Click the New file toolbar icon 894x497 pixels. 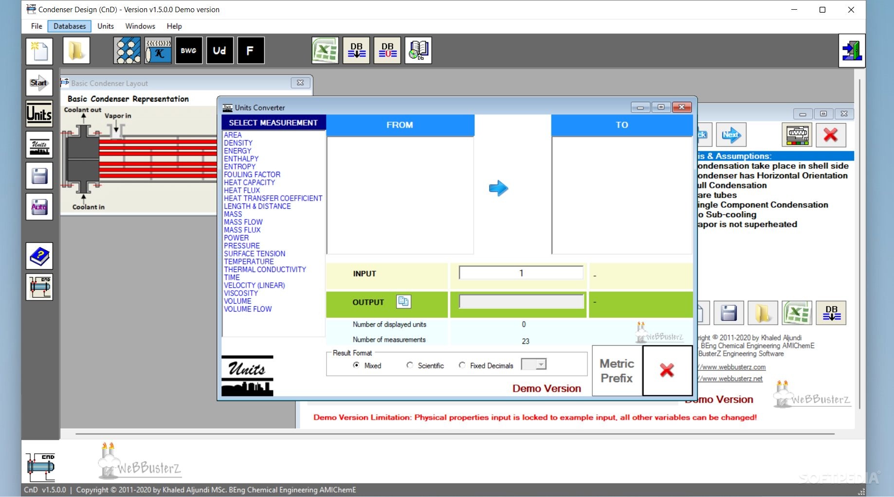click(x=39, y=51)
